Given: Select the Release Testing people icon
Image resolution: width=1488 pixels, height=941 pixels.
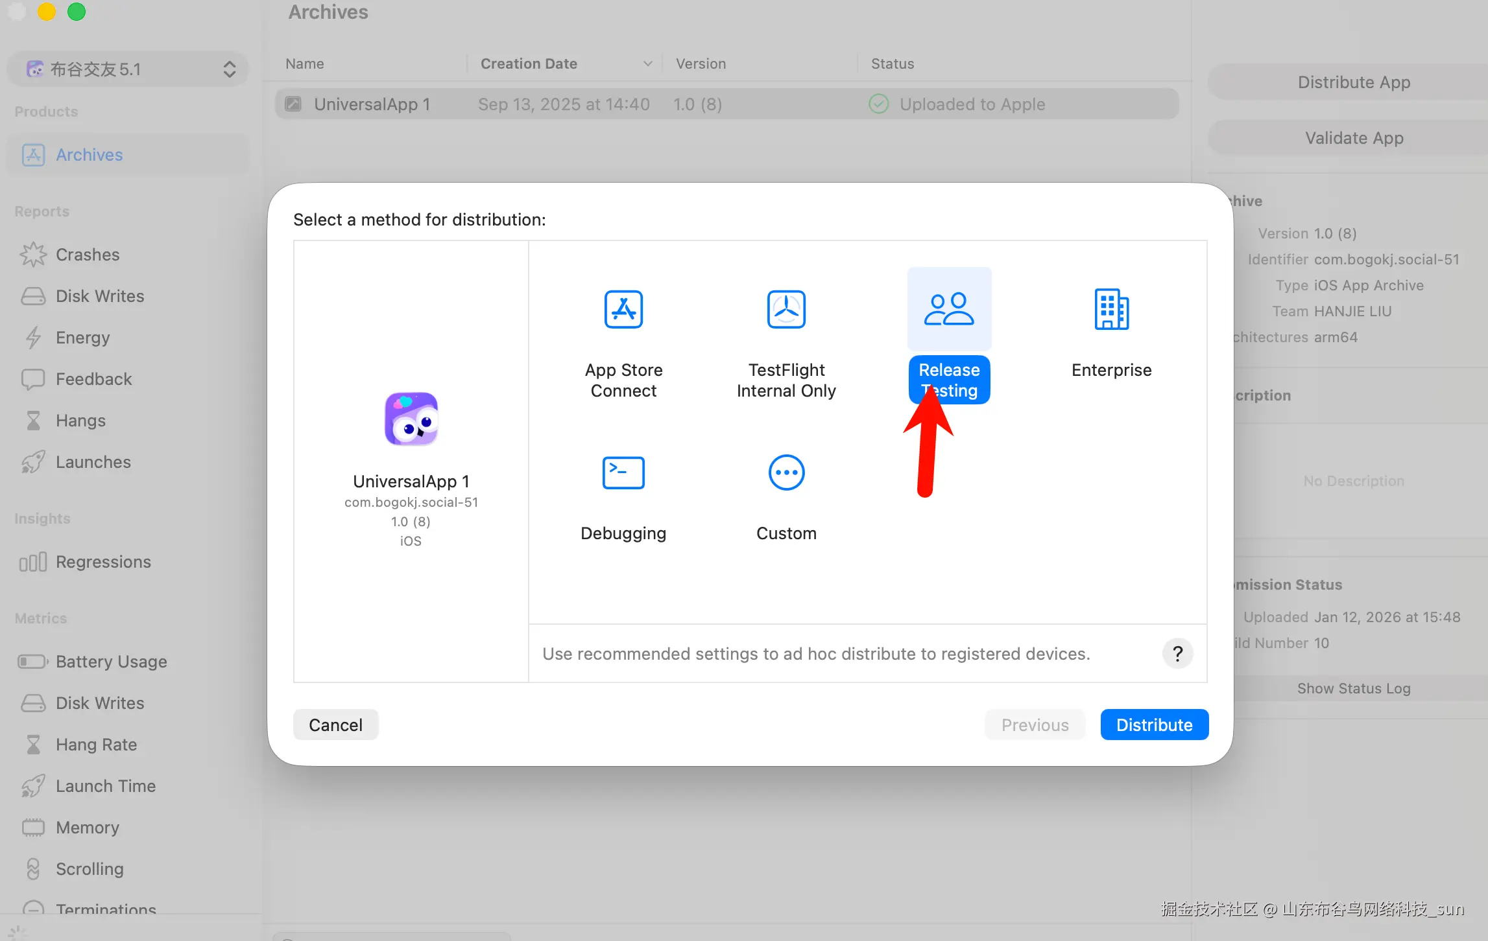Looking at the screenshot, I should point(949,309).
